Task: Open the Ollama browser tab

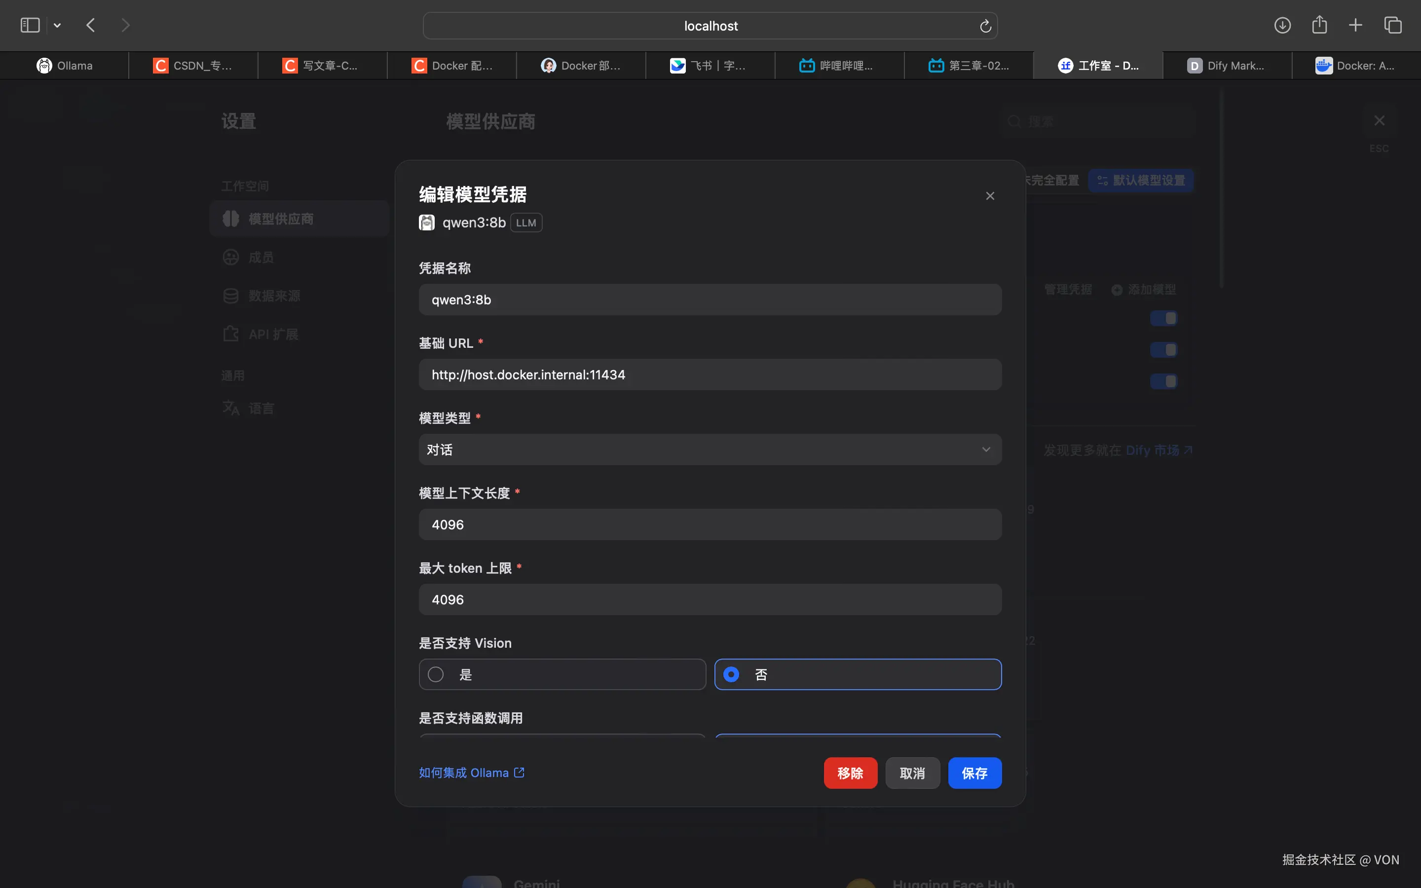Action: 66,65
